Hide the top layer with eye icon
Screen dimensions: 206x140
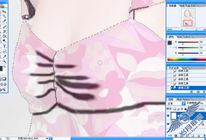tap(168, 116)
